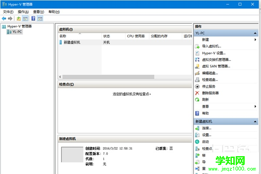Expand the 新建 submenu arrow

255,40
